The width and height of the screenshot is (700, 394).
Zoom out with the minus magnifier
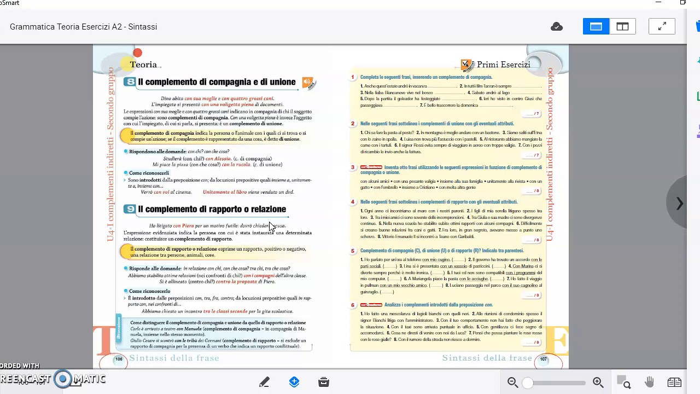[x=512, y=383]
